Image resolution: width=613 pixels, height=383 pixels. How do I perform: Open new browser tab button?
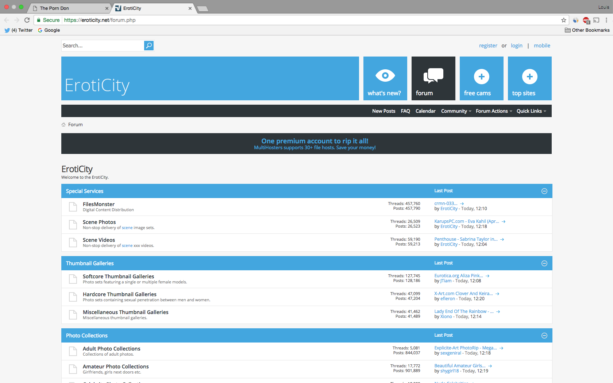coord(203,9)
